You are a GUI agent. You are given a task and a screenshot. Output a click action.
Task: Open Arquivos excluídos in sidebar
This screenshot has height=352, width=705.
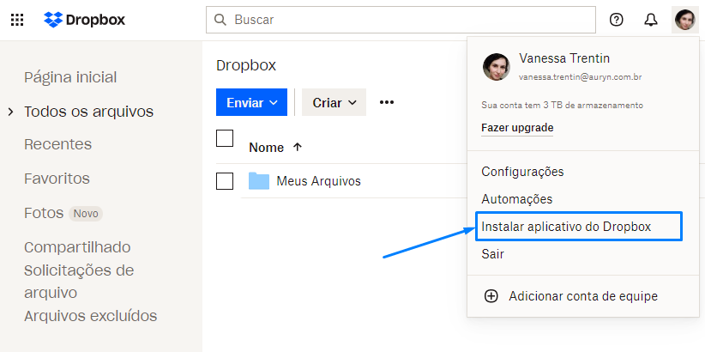90,316
